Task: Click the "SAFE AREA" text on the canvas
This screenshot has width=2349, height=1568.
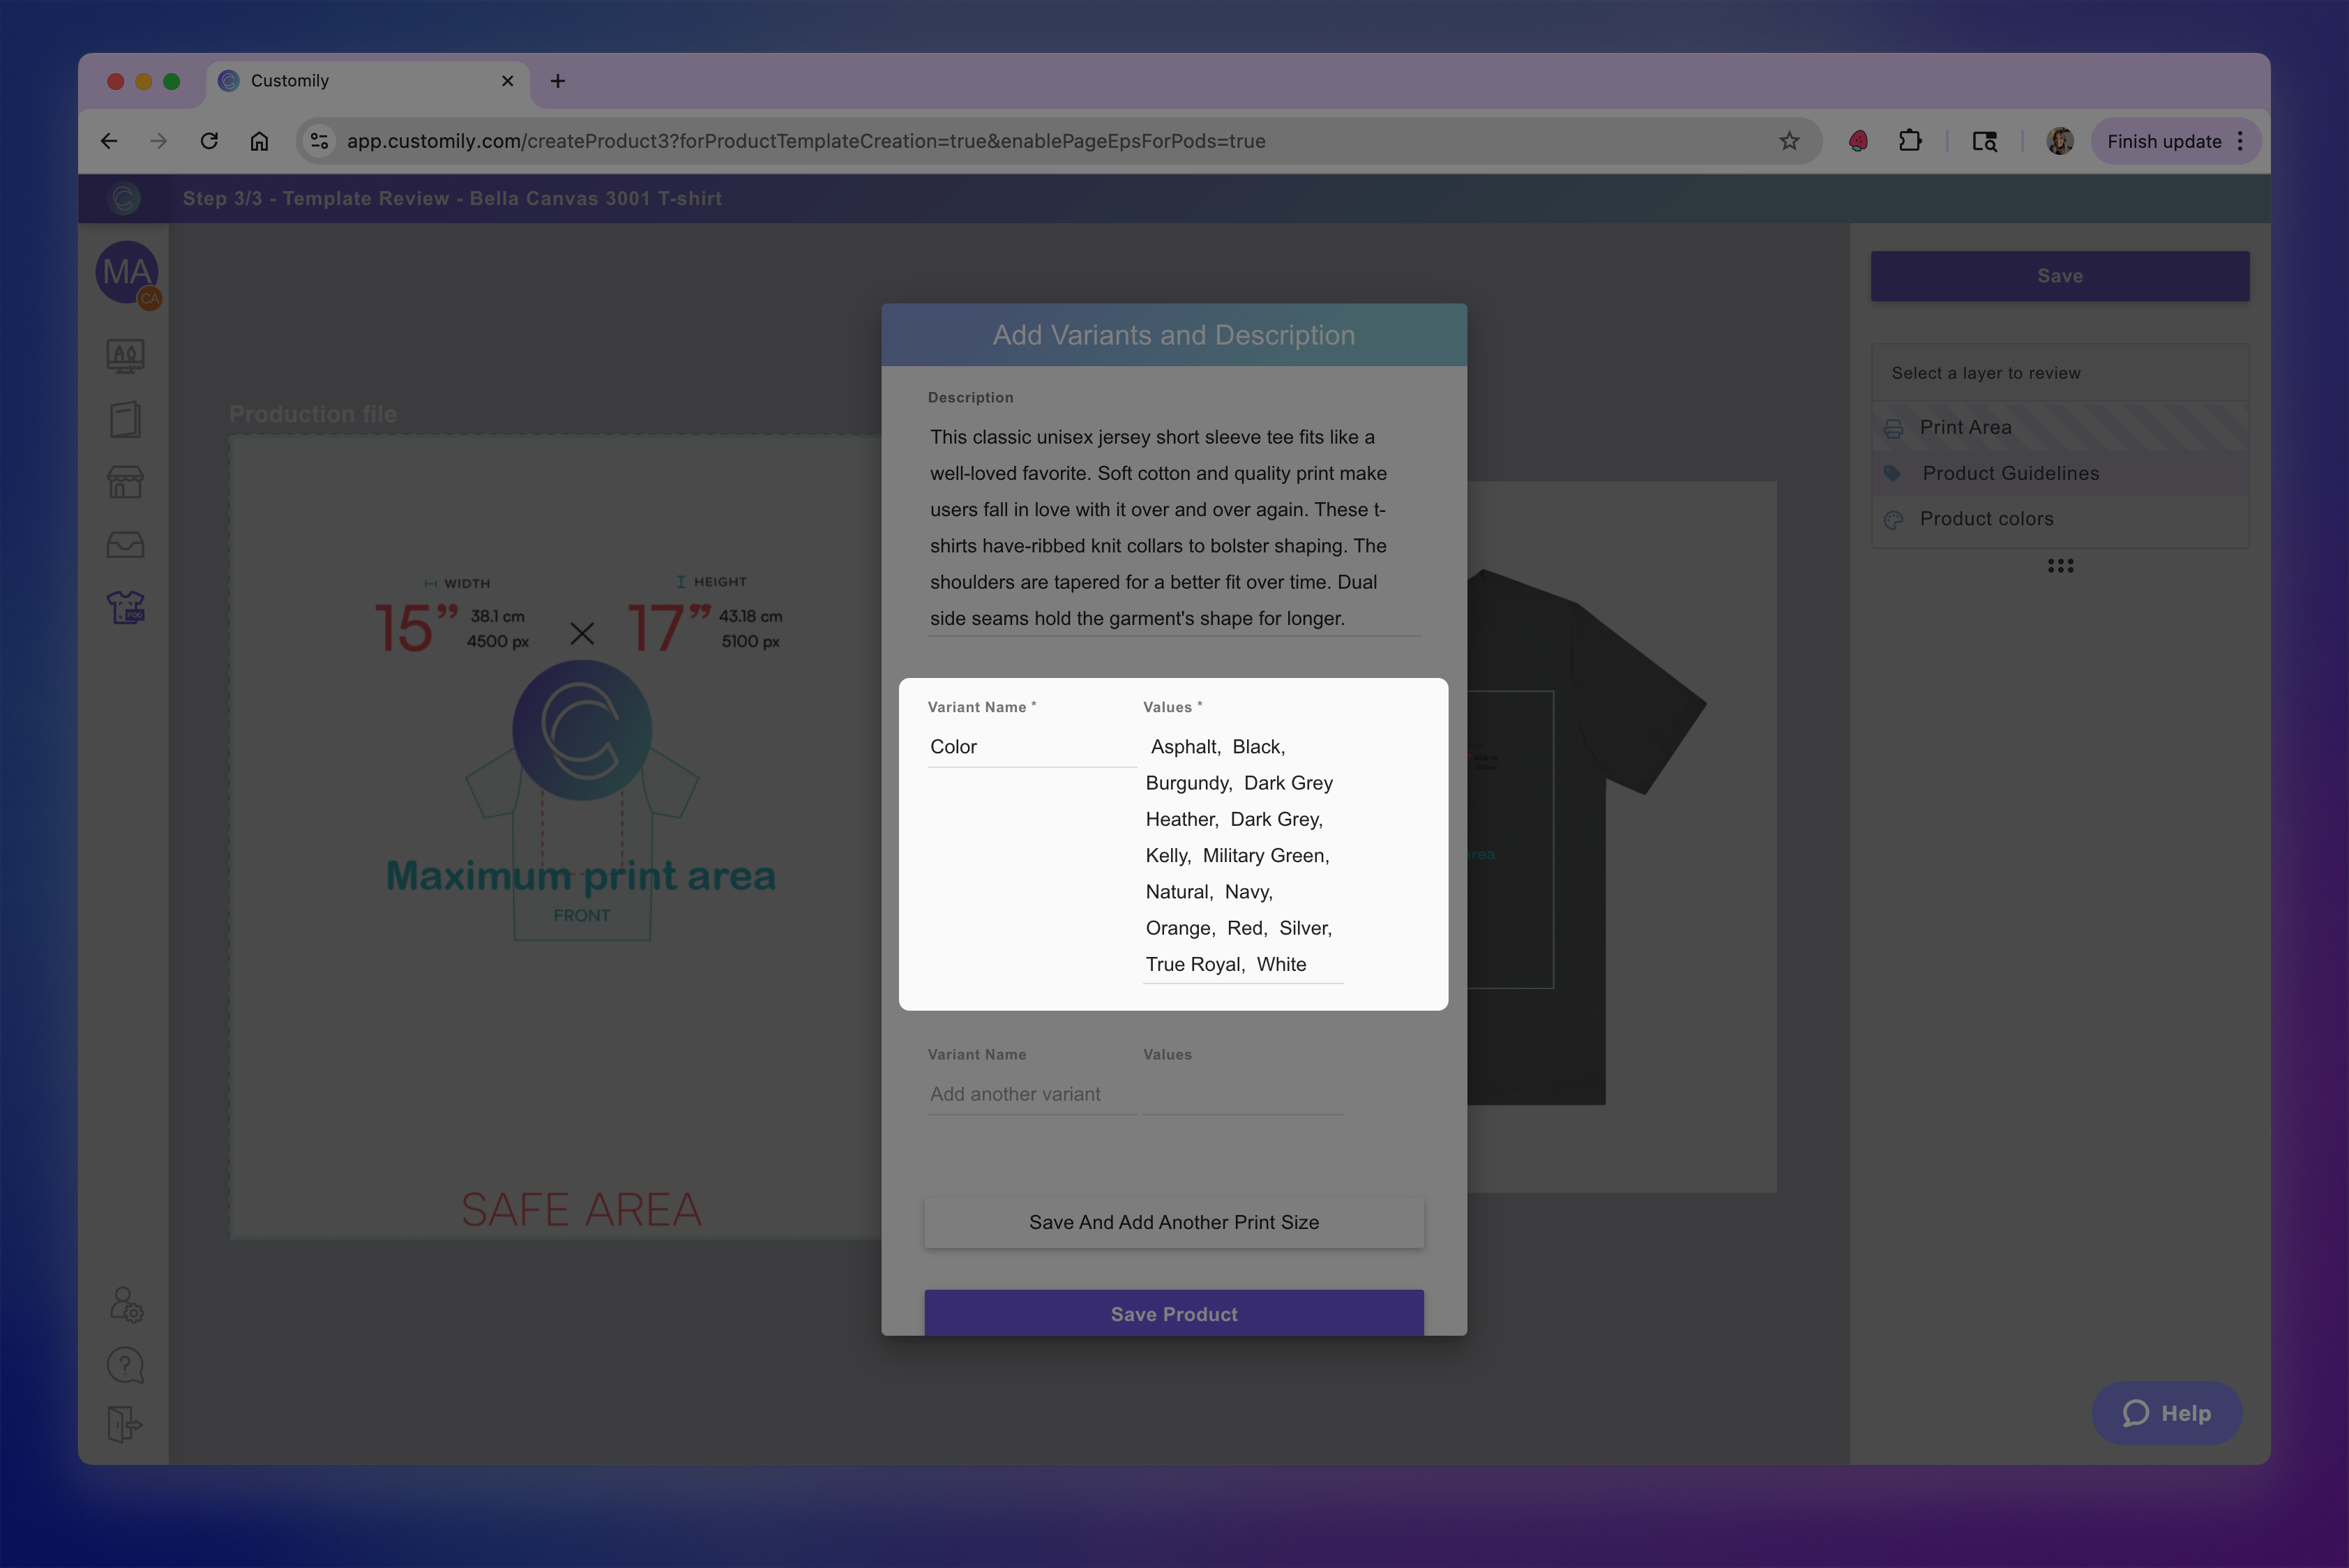Action: (581, 1210)
